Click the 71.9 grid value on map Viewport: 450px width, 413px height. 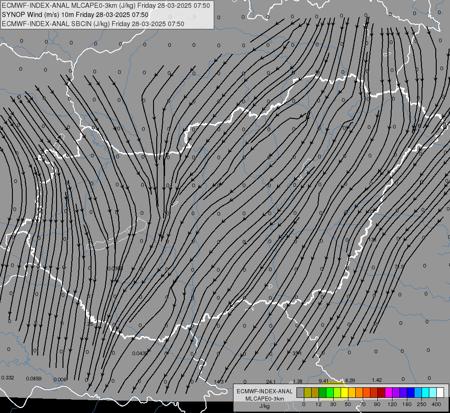[399, 267]
